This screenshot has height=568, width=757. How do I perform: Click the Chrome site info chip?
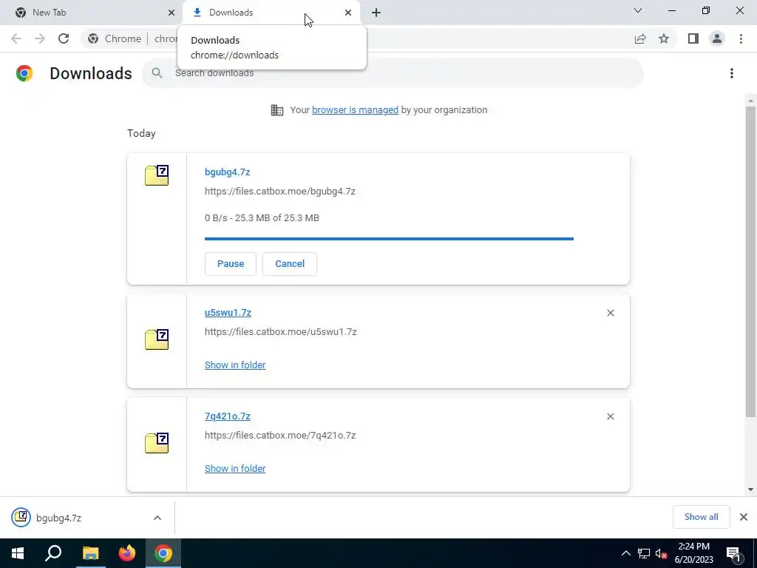[115, 38]
